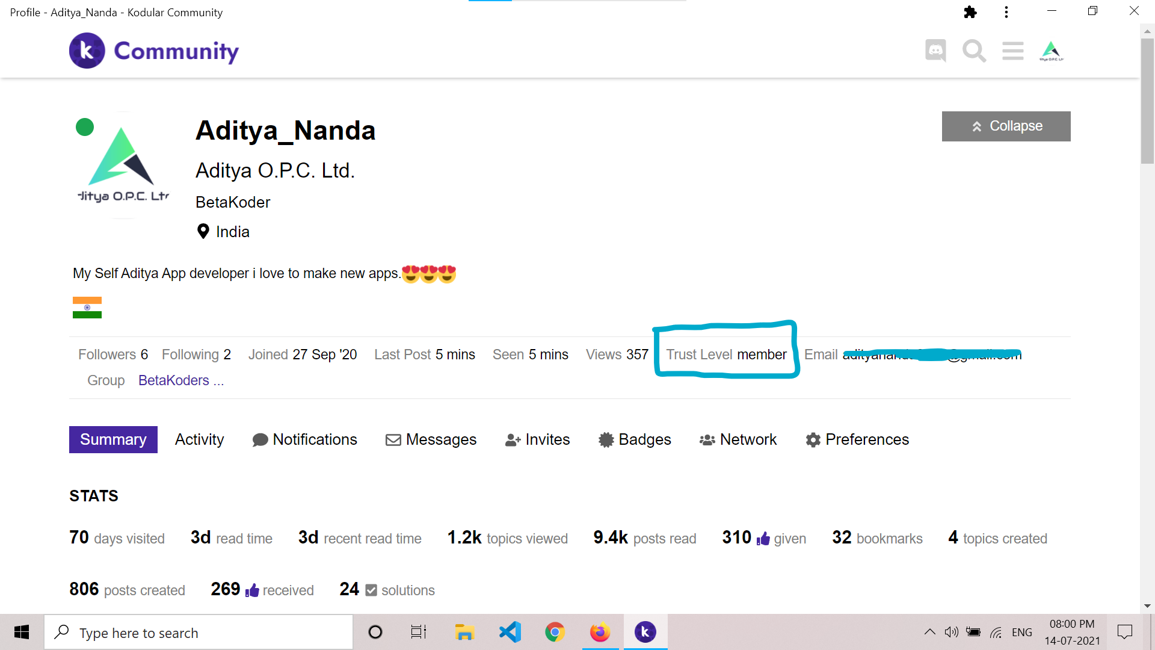Open the hamburger menu icon
This screenshot has height=650, width=1155.
point(1012,51)
